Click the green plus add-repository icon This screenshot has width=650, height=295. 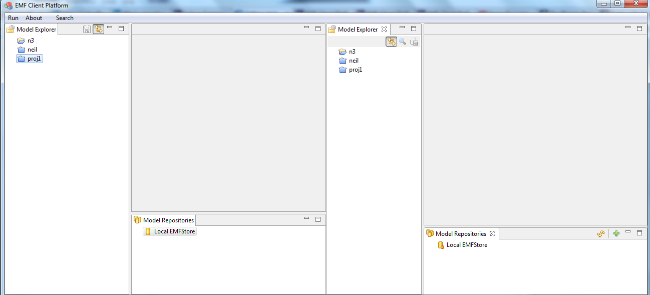tap(616, 233)
